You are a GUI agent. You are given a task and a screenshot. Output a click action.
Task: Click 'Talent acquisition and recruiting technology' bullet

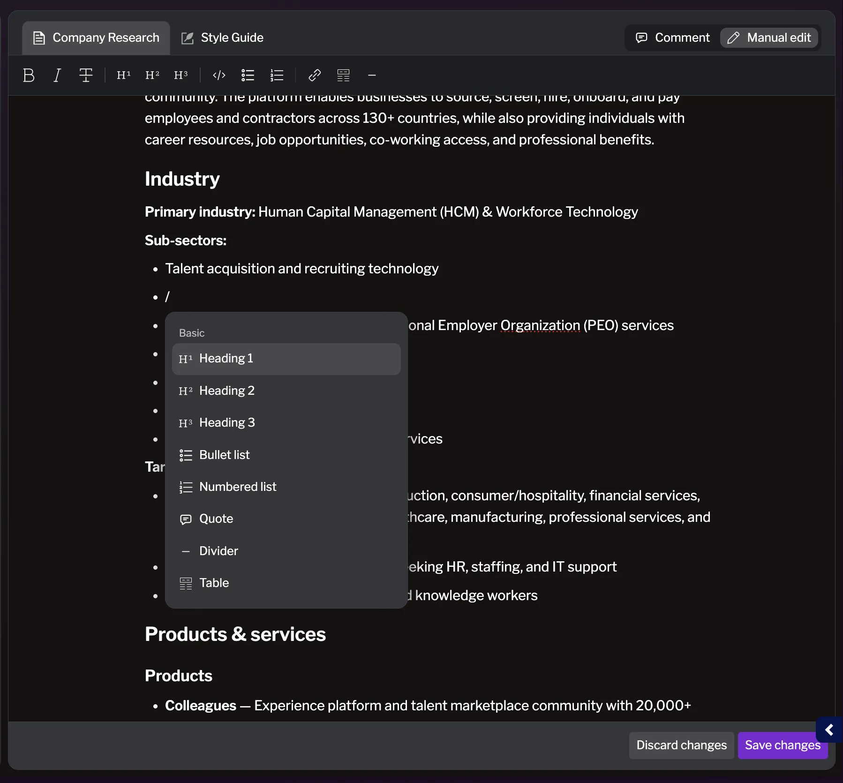point(302,269)
